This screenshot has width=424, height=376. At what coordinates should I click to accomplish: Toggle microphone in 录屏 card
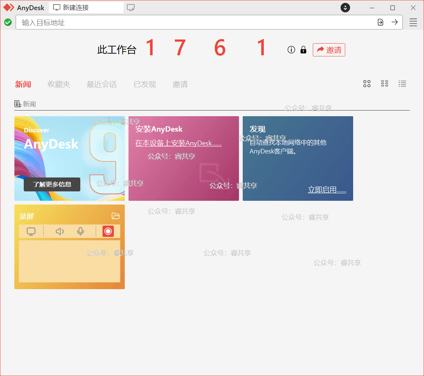click(80, 231)
